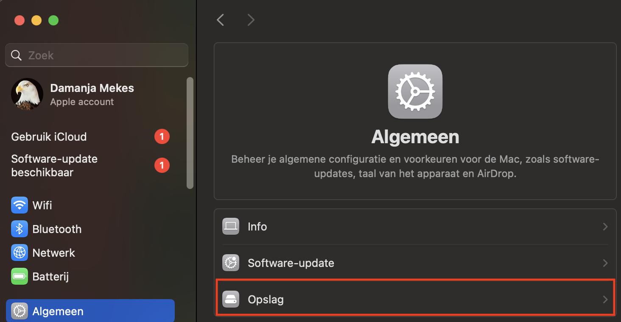621x322 pixels.
Task: Open the Opslag disclosure chevron
Action: tap(605, 299)
